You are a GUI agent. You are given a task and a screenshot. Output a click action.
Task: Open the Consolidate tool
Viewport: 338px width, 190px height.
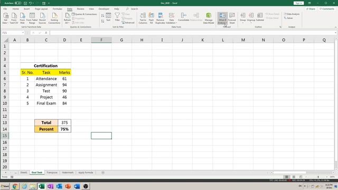[x=184, y=17]
